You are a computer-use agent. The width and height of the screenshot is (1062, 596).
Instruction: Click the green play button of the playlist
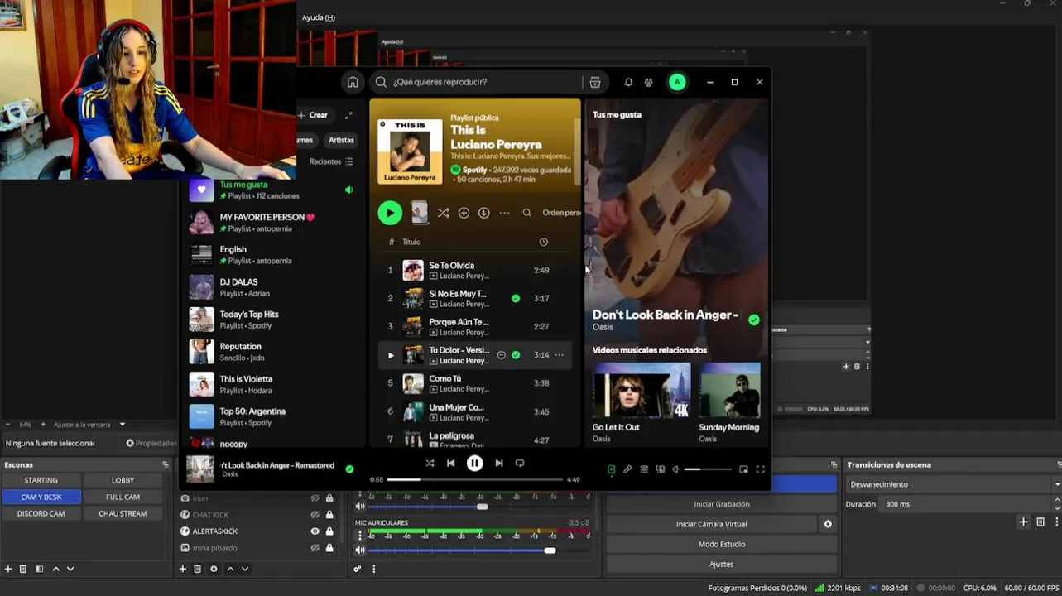(390, 213)
